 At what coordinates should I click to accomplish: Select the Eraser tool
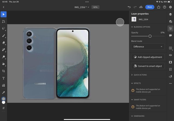tap(4, 43)
